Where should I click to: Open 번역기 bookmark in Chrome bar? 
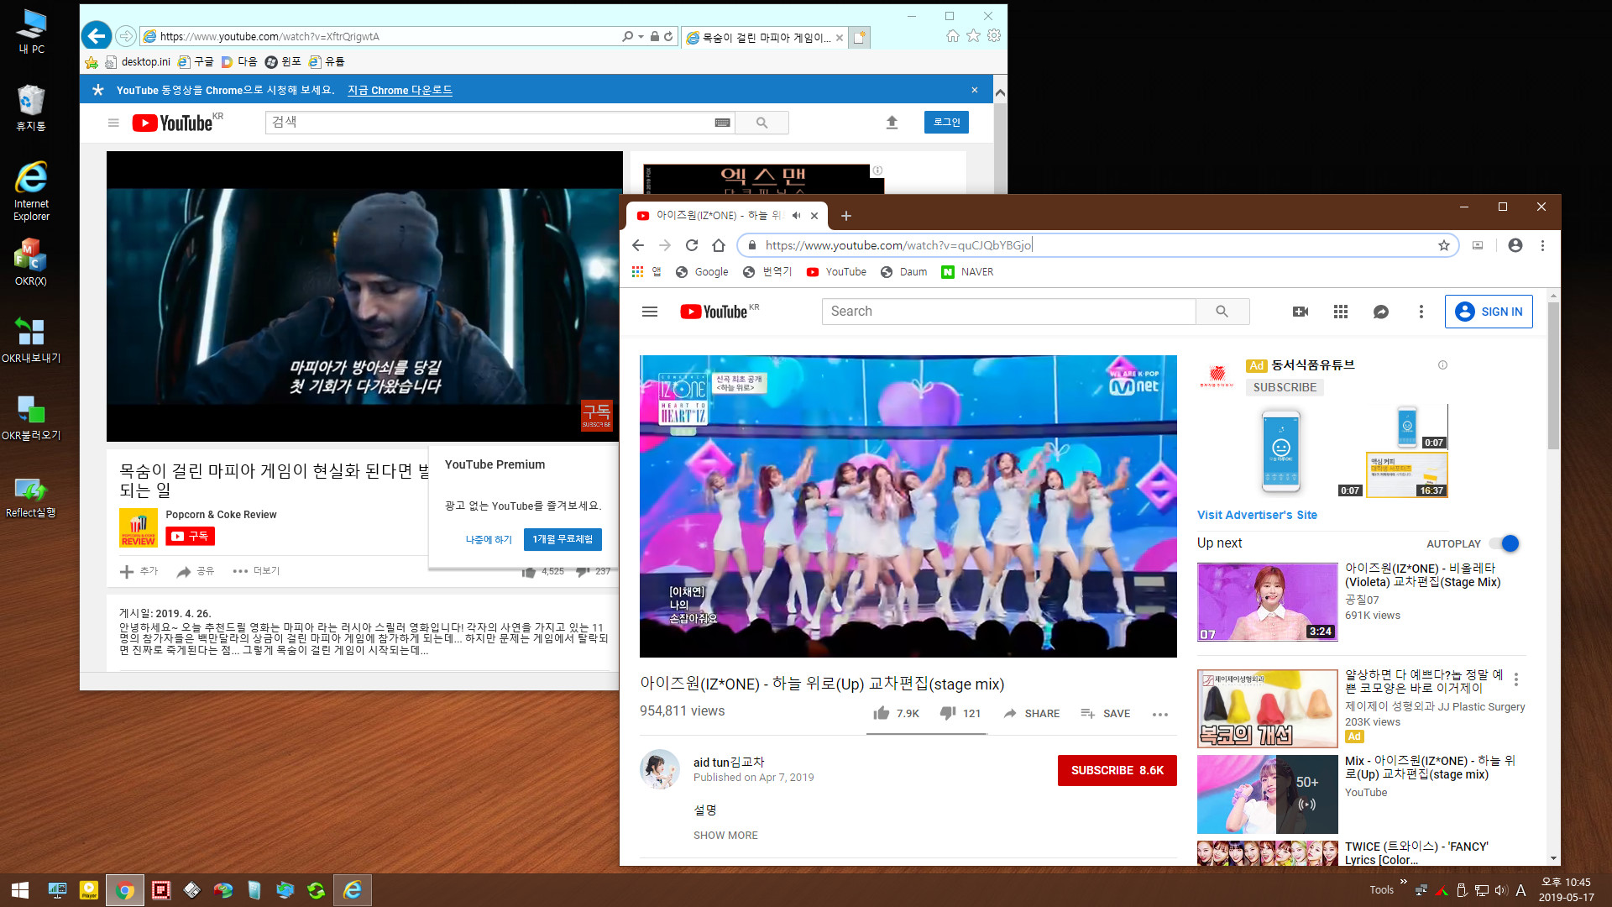[x=767, y=272]
